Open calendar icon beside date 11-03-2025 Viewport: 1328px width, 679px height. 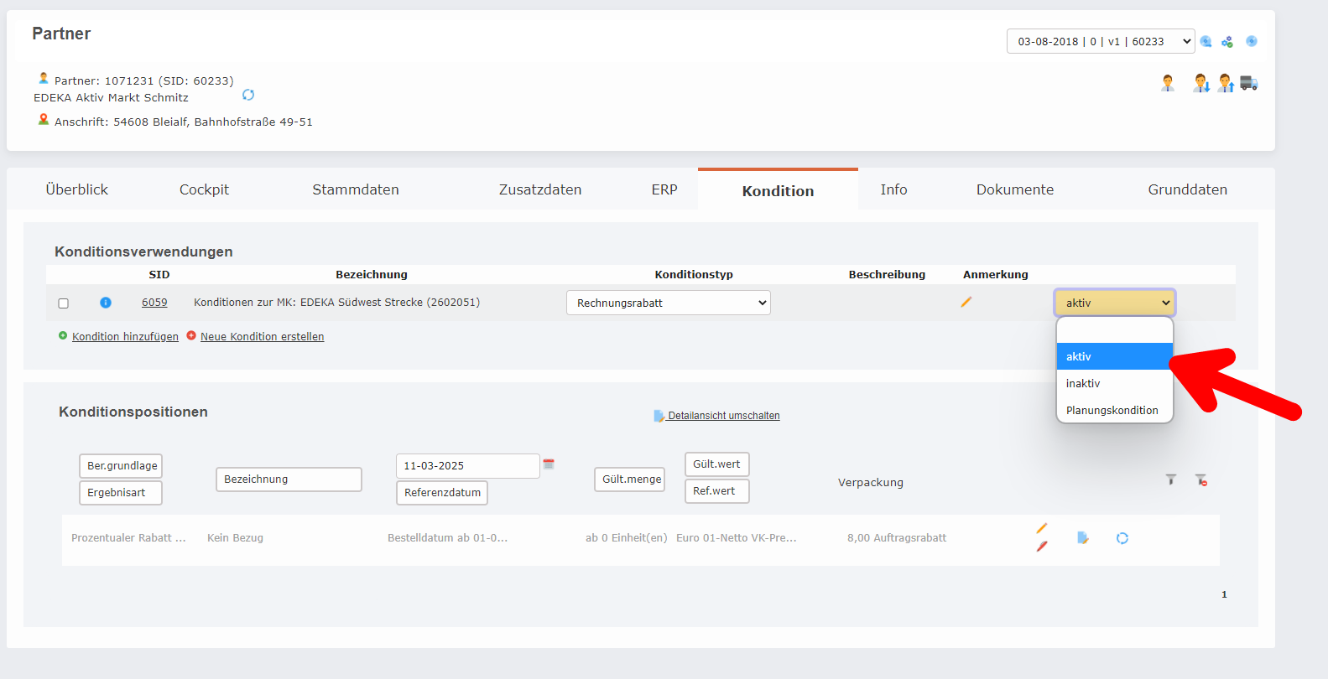pyautogui.click(x=549, y=464)
